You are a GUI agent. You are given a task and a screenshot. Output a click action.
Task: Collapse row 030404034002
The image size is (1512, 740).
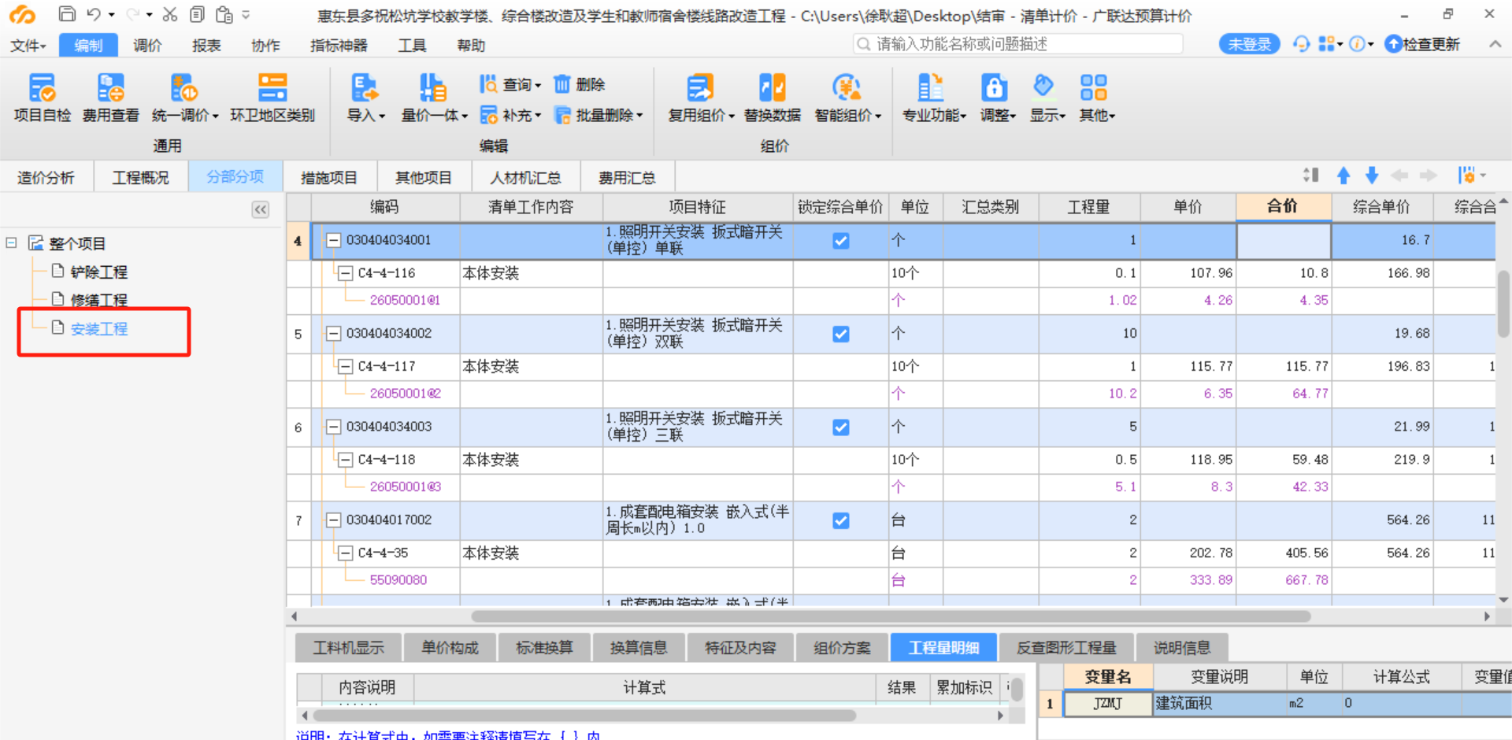coord(334,333)
